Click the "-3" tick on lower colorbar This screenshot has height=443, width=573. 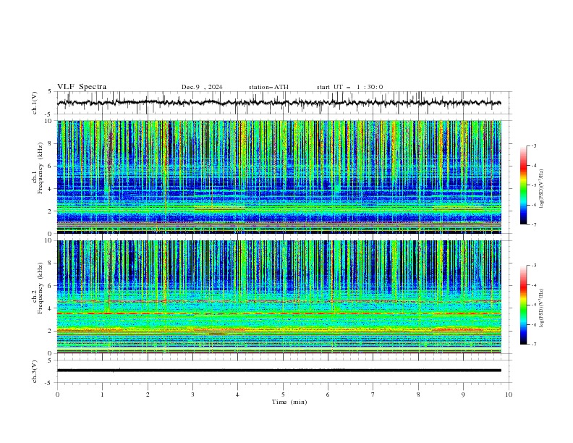533,266
